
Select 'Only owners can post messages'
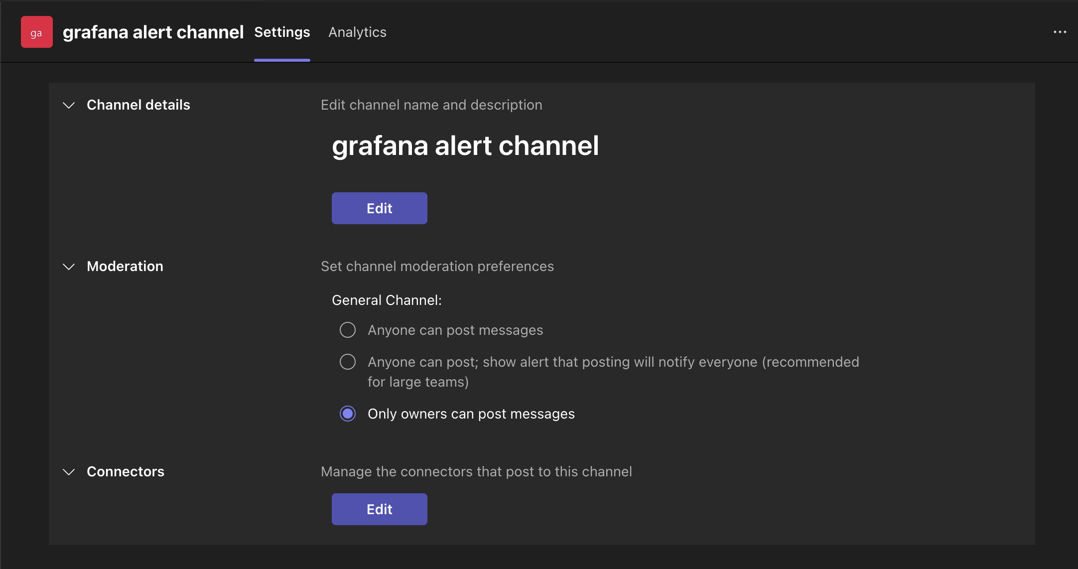(x=348, y=414)
